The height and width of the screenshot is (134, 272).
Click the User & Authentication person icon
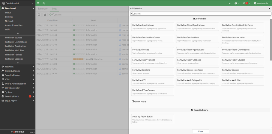coord(3,84)
